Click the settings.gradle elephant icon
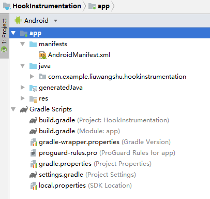This screenshot has width=210, height=199. coord(33,175)
